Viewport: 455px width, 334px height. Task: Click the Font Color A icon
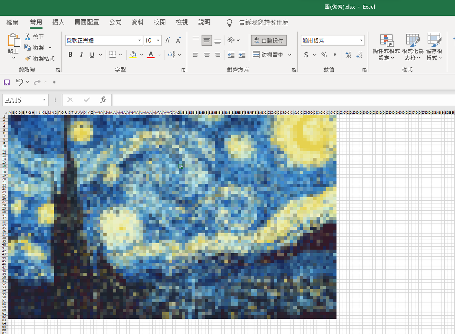[151, 55]
